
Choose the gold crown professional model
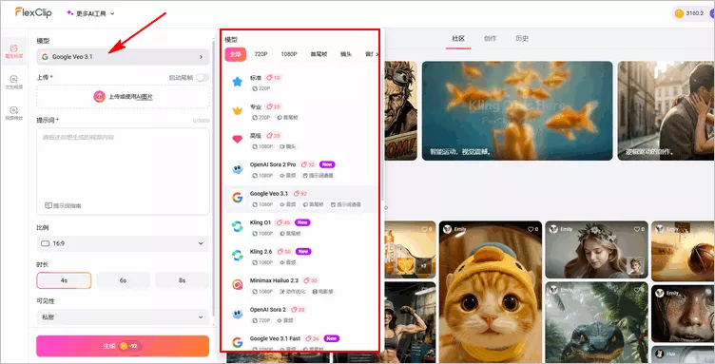(x=237, y=110)
